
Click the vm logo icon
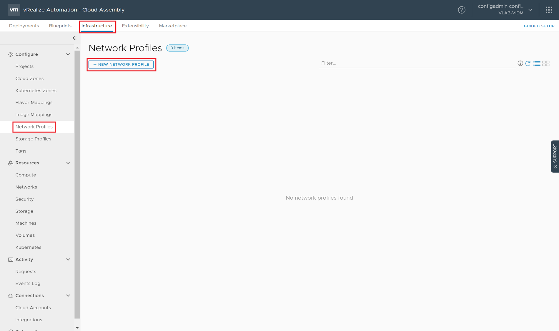14,10
